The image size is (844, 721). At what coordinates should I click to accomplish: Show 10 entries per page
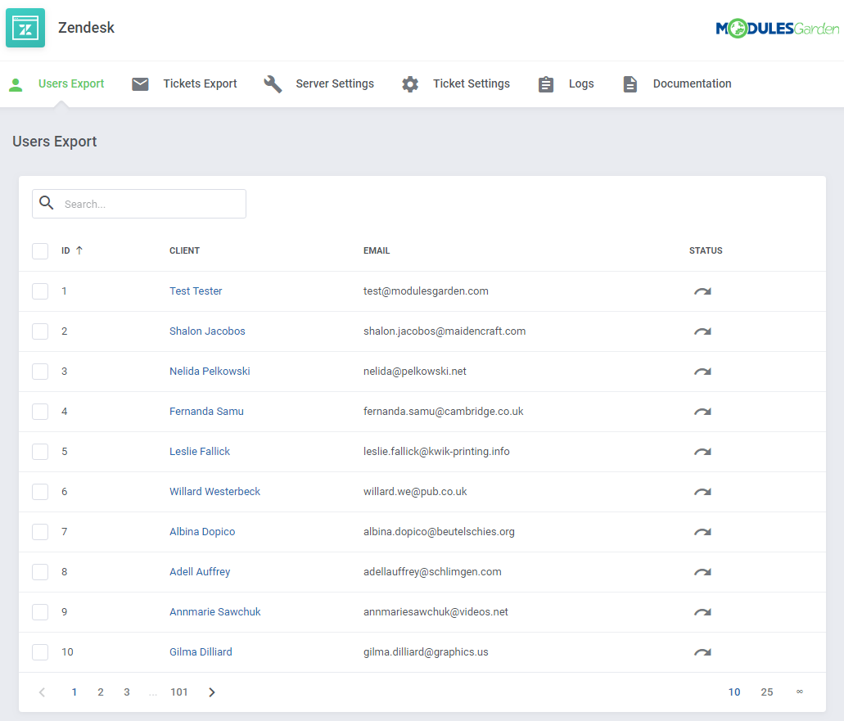(x=734, y=692)
